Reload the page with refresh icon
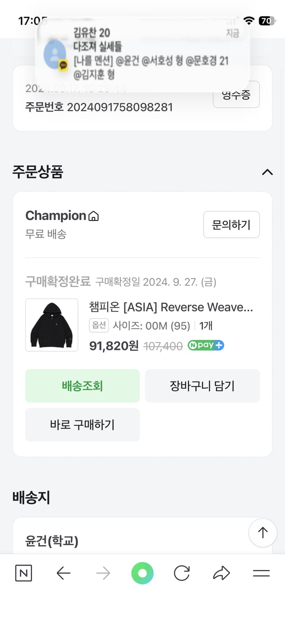The image size is (285, 618). click(182, 573)
